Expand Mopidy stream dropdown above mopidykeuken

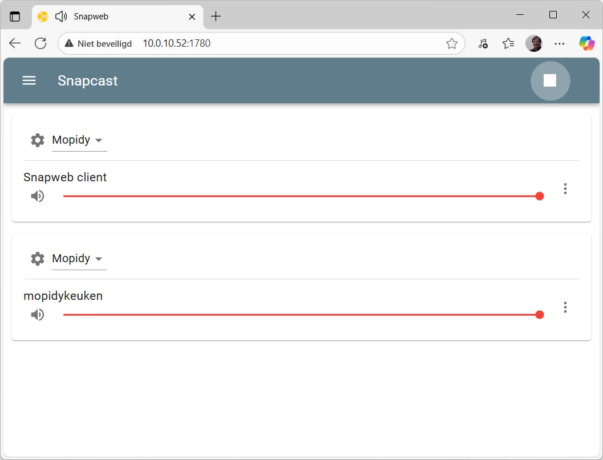(x=79, y=259)
